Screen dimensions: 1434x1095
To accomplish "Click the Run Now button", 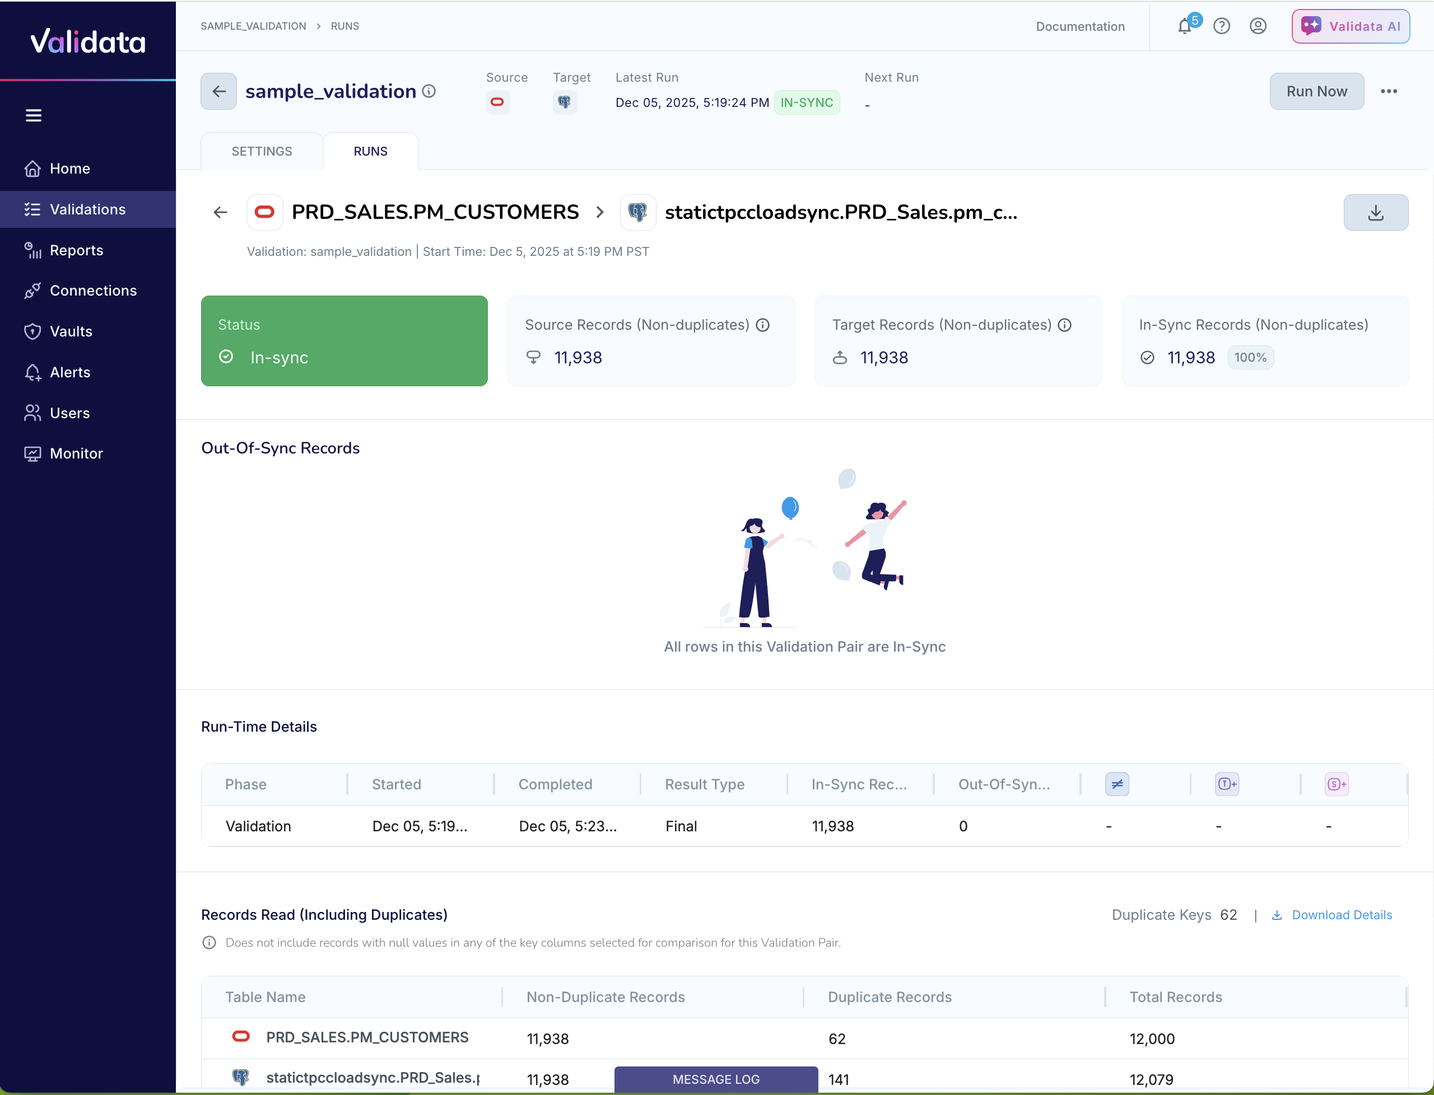I will [1316, 91].
